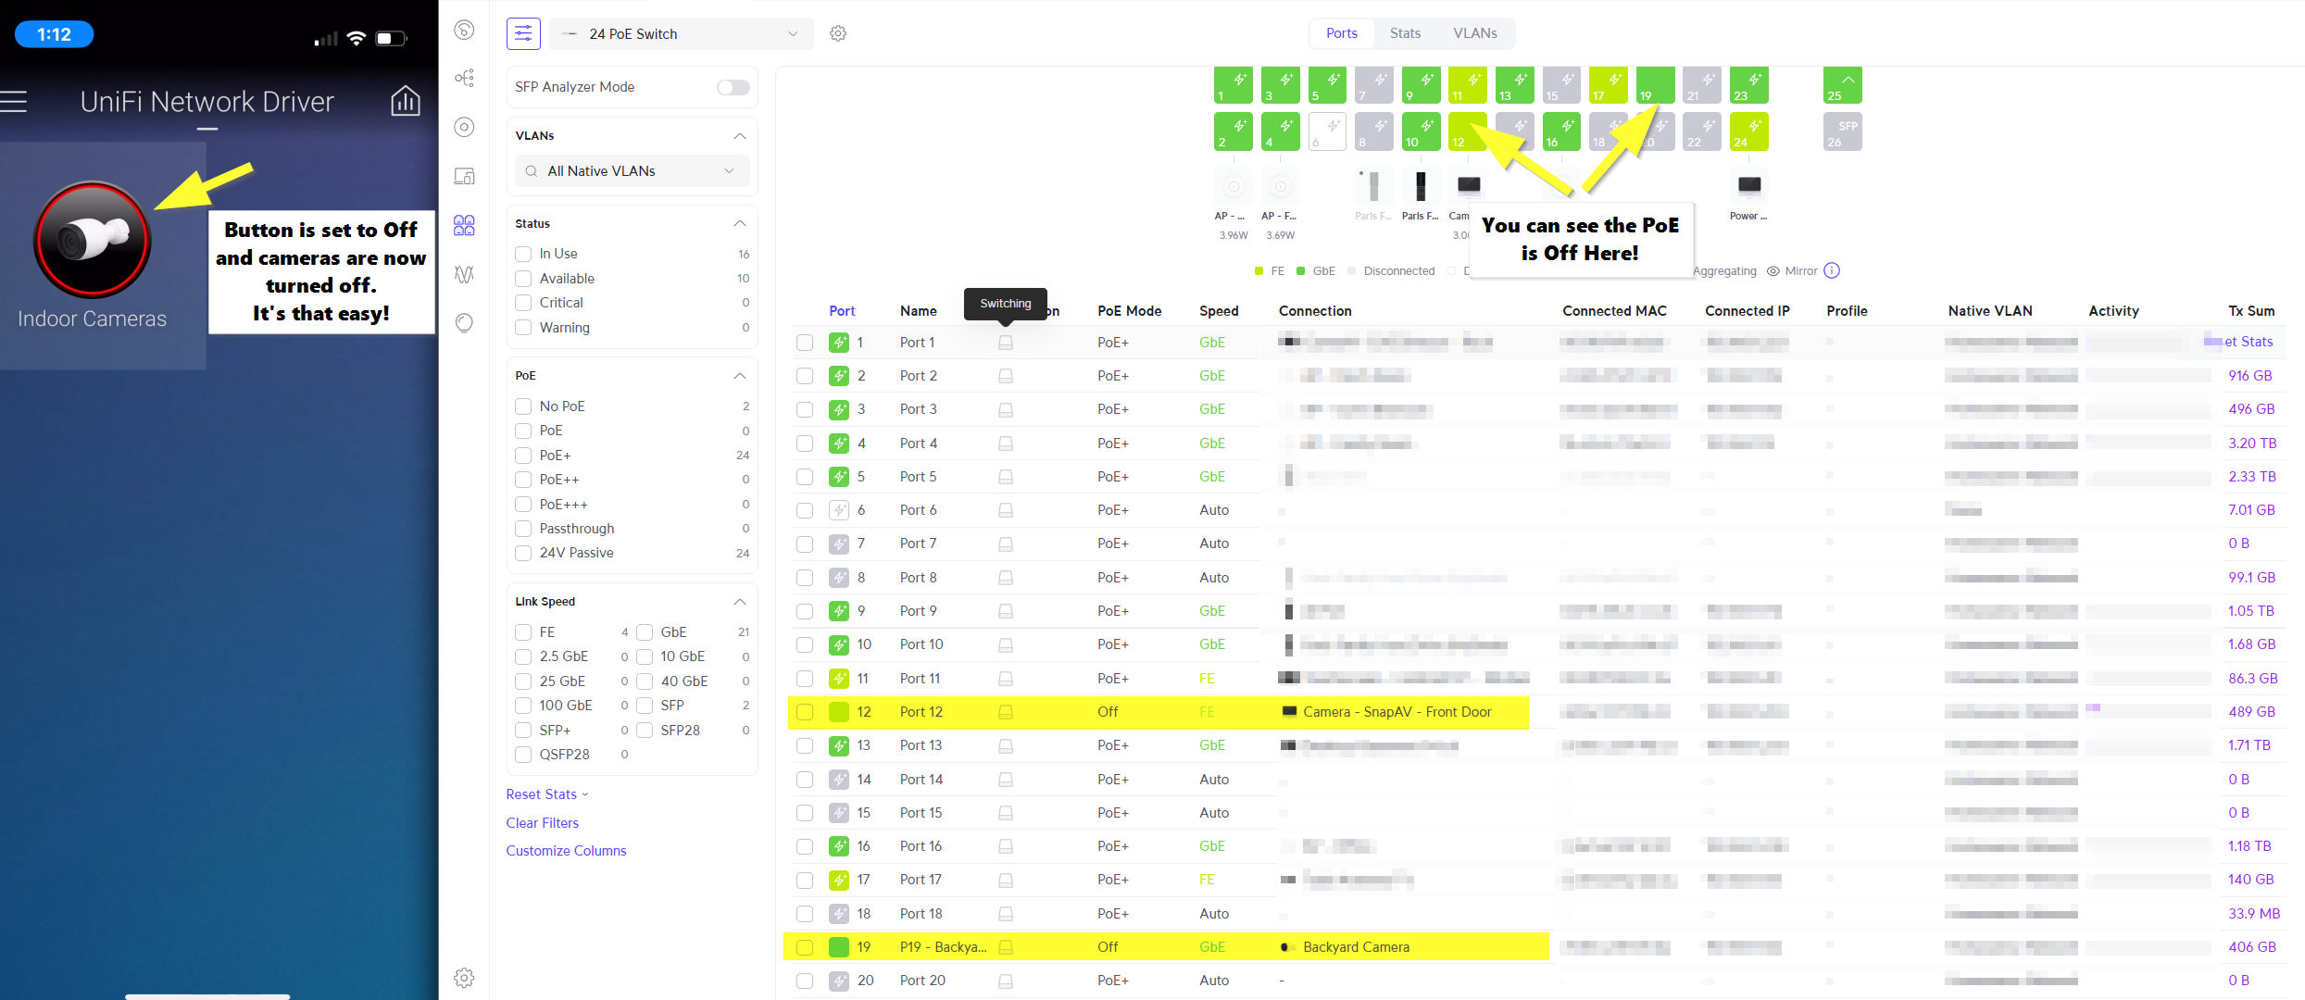Switch to the Stats tab
This screenshot has width=2305, height=1000.
coord(1404,33)
